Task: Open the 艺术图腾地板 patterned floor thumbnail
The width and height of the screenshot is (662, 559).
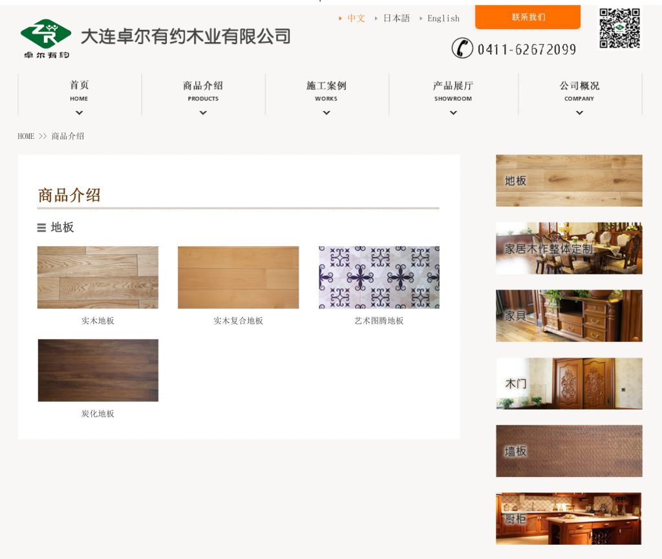Action: click(x=379, y=277)
